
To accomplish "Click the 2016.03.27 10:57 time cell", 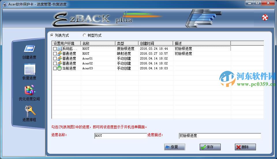I will pyautogui.click(x=154, y=53).
